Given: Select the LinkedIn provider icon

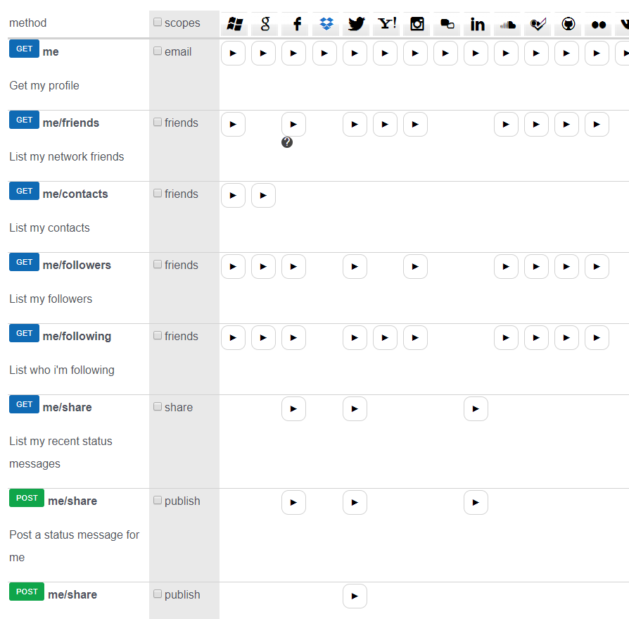Looking at the screenshot, I should click(478, 24).
